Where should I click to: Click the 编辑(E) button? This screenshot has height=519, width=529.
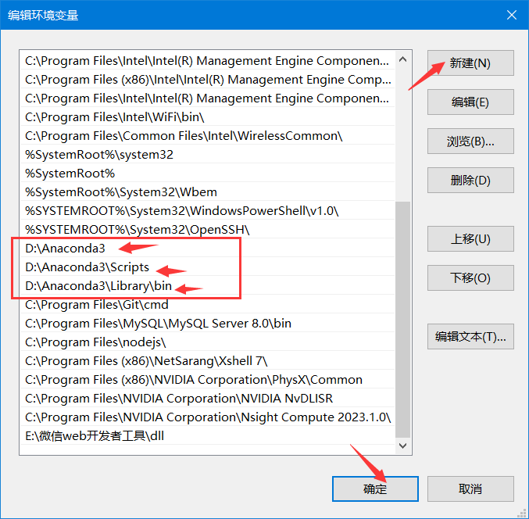pyautogui.click(x=470, y=102)
